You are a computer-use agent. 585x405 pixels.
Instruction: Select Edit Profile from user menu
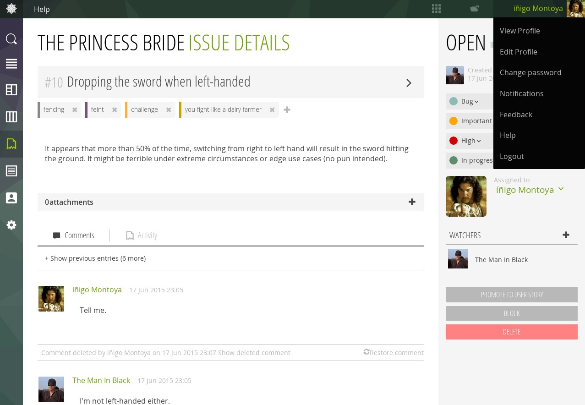519,52
